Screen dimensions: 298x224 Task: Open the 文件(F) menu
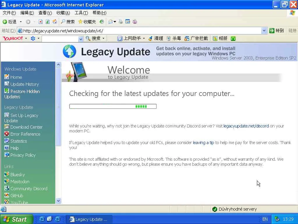(9, 13)
